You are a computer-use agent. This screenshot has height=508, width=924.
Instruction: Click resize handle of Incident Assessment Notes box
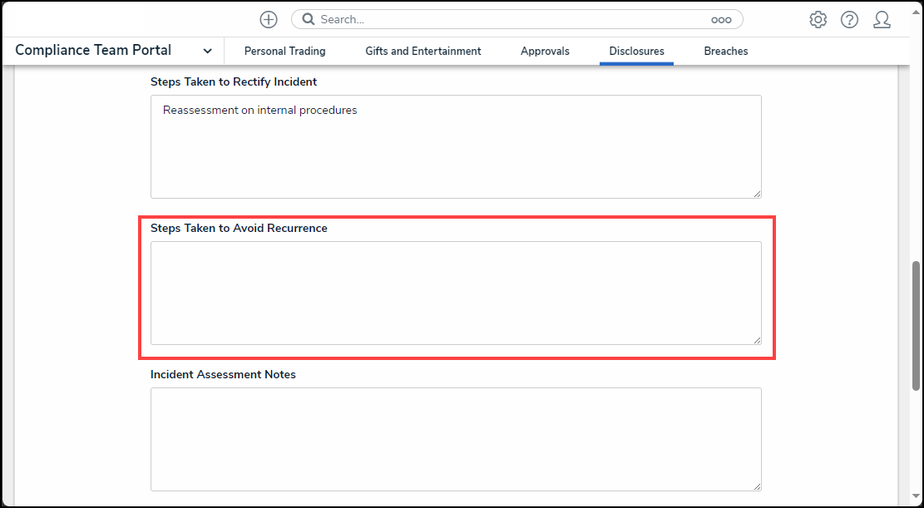[x=757, y=486]
